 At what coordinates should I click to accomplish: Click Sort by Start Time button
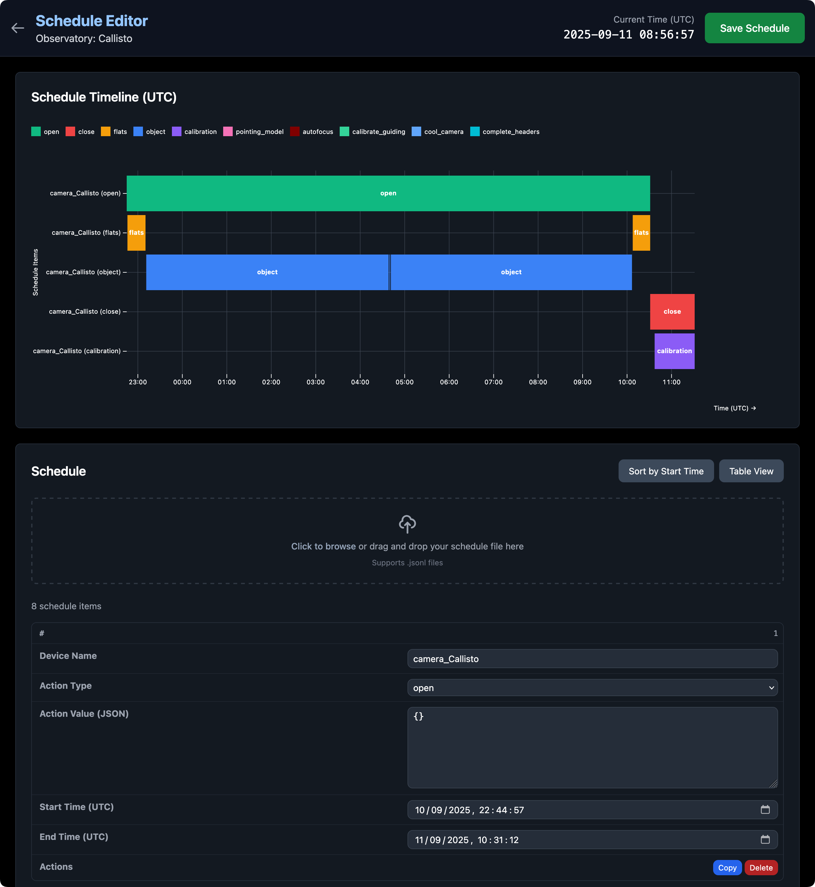coord(665,471)
